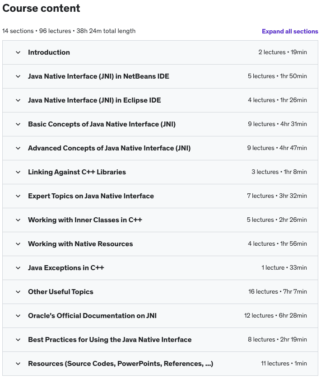
Task: Expand the Other Useful Topics section title
Action: click(60, 292)
